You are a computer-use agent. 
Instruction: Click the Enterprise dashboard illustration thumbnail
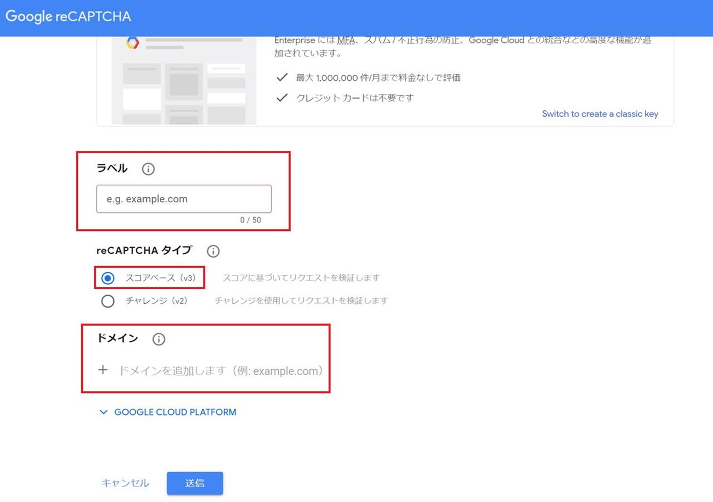point(184,82)
